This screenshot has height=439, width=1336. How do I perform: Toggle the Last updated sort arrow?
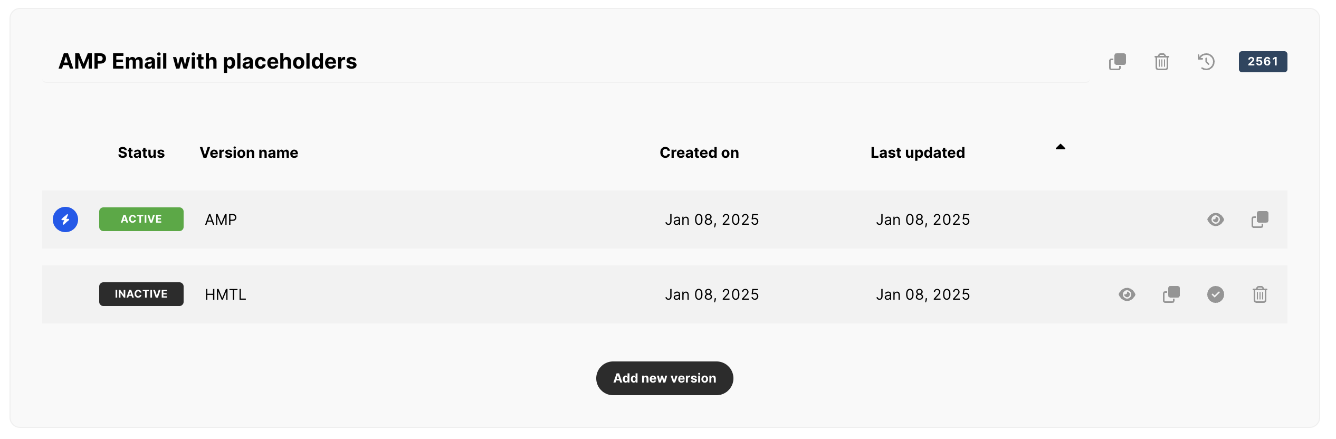point(1060,147)
